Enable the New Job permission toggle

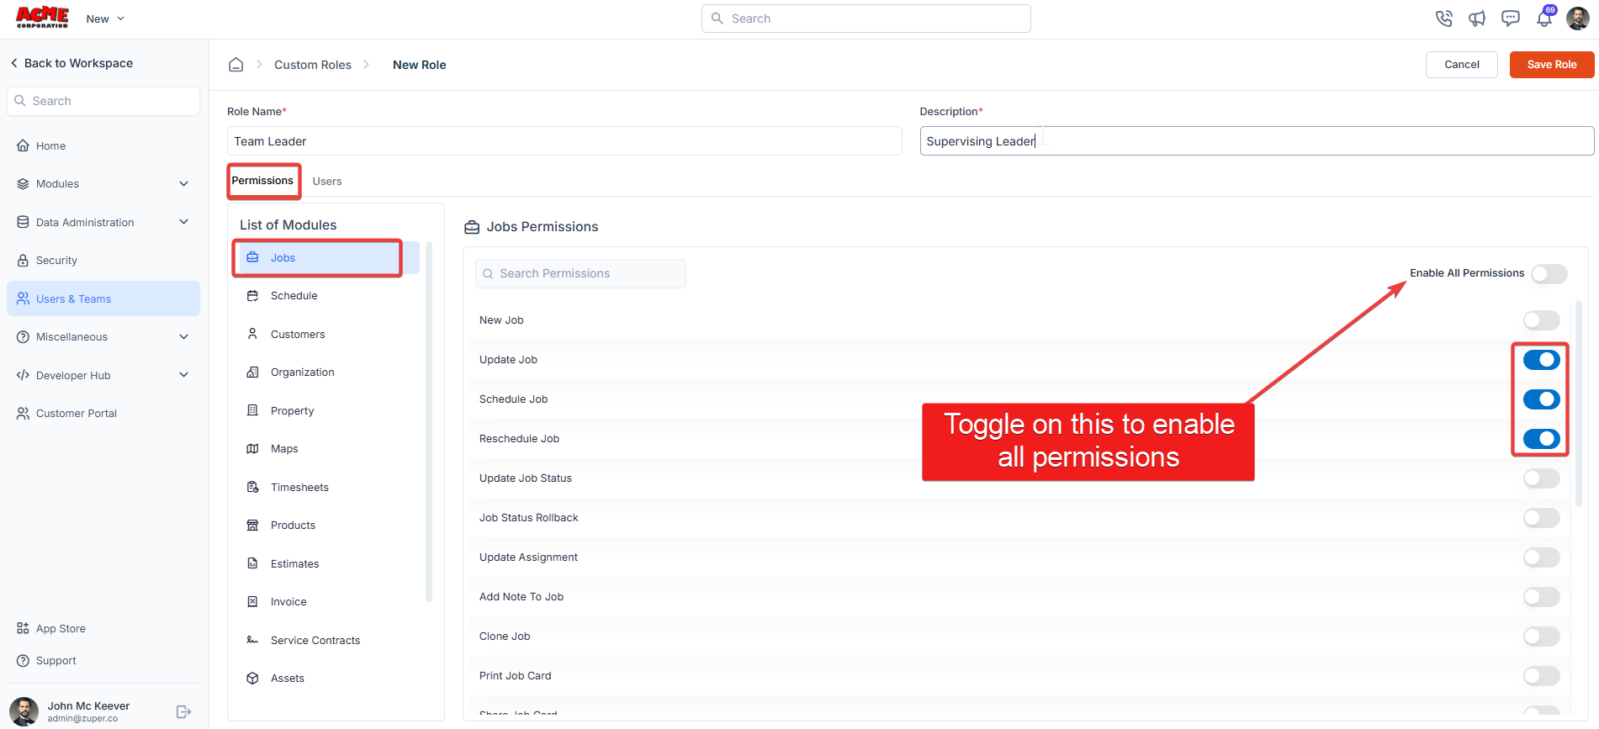[x=1542, y=320]
